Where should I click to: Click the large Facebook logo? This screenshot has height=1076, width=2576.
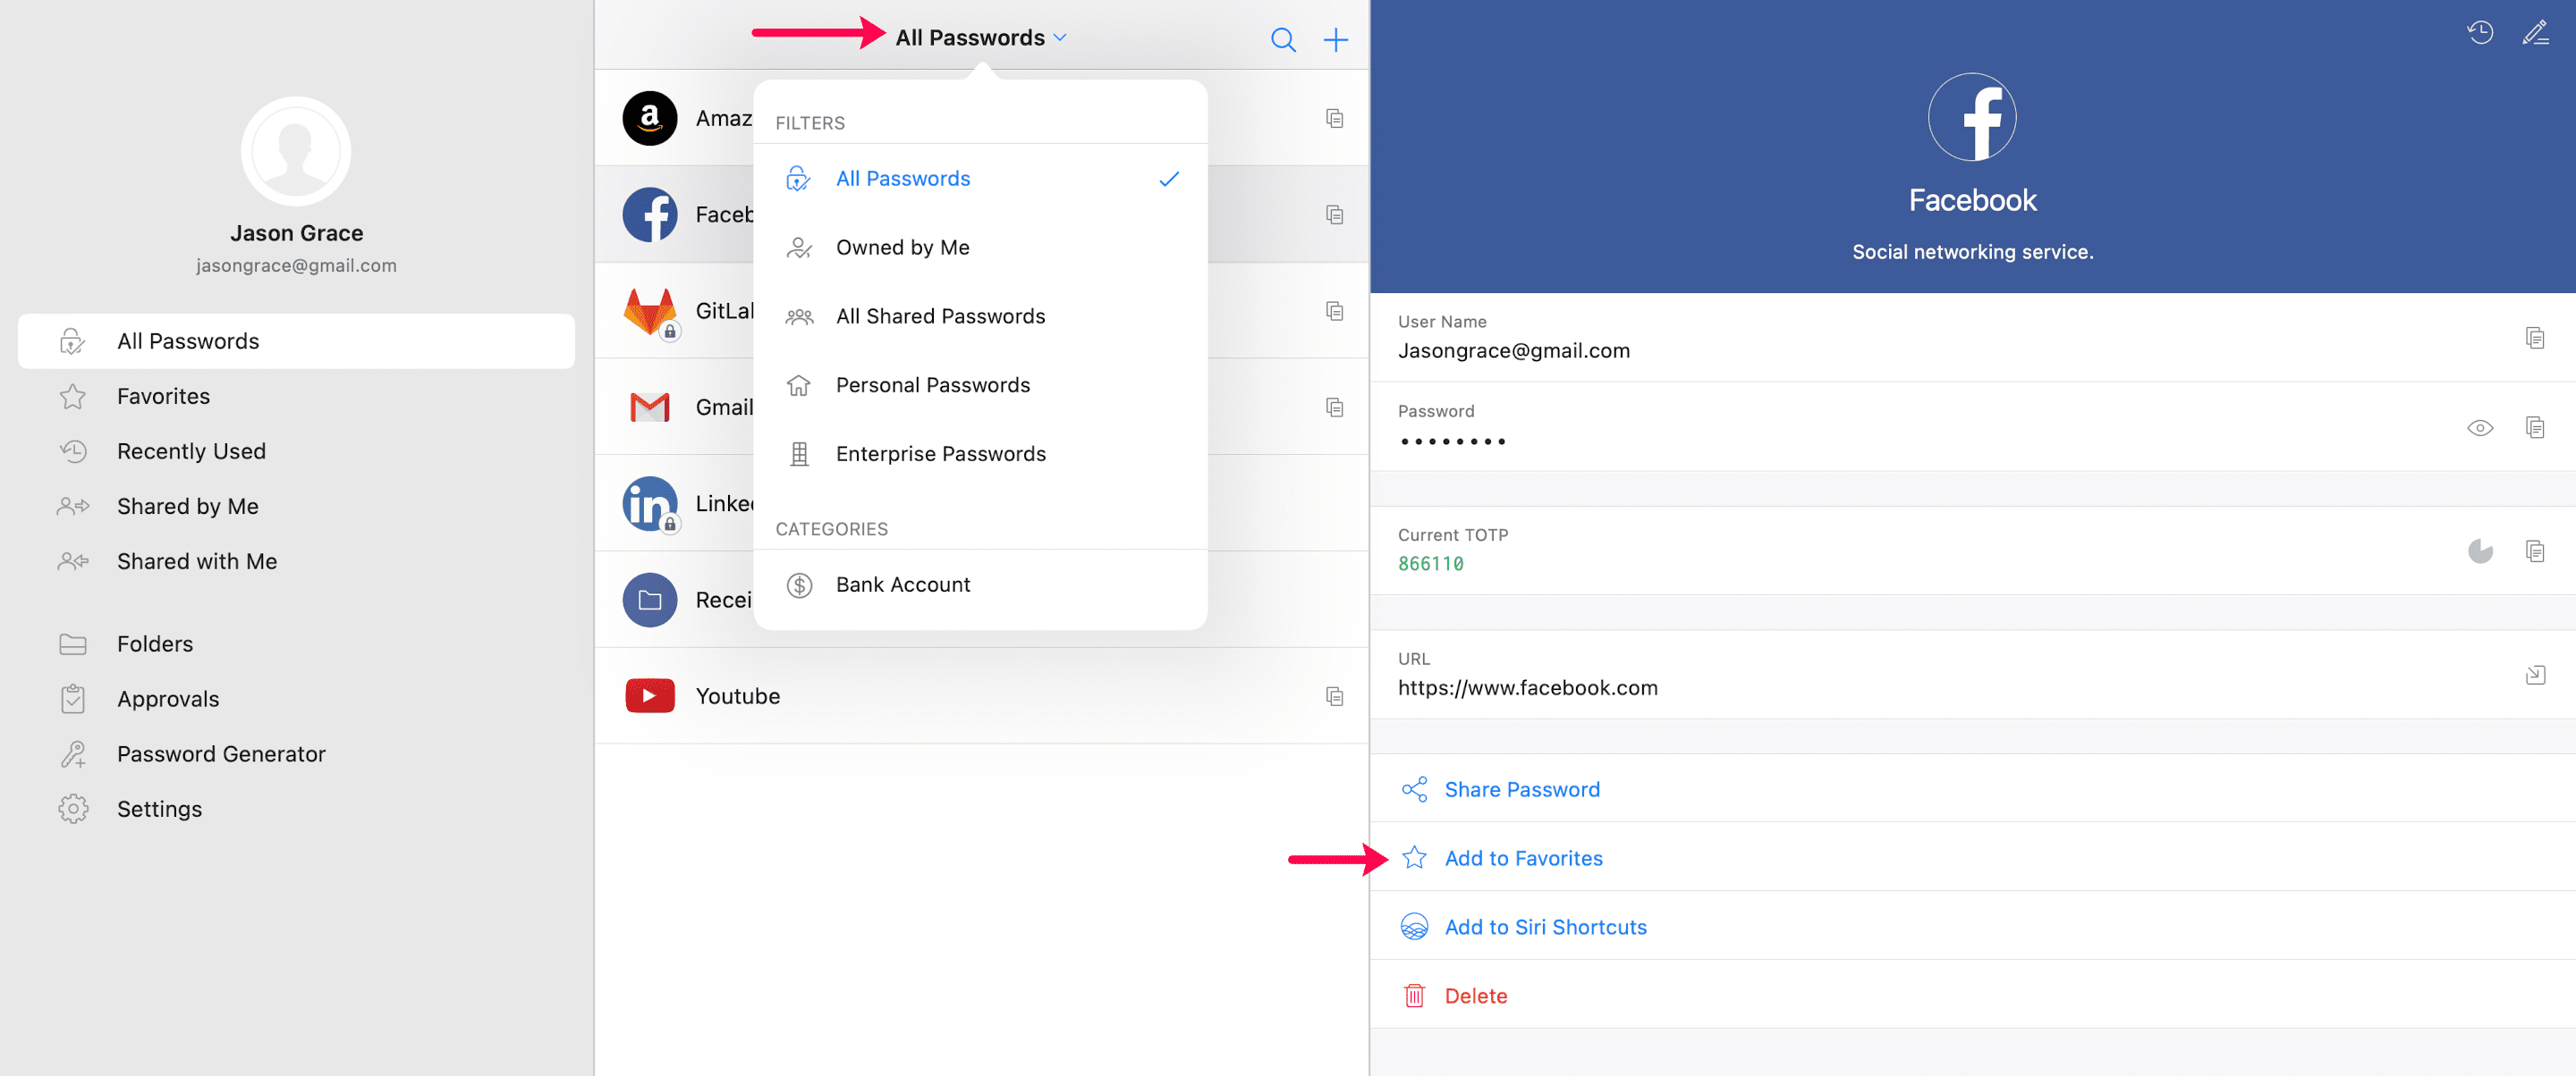[x=1972, y=117]
